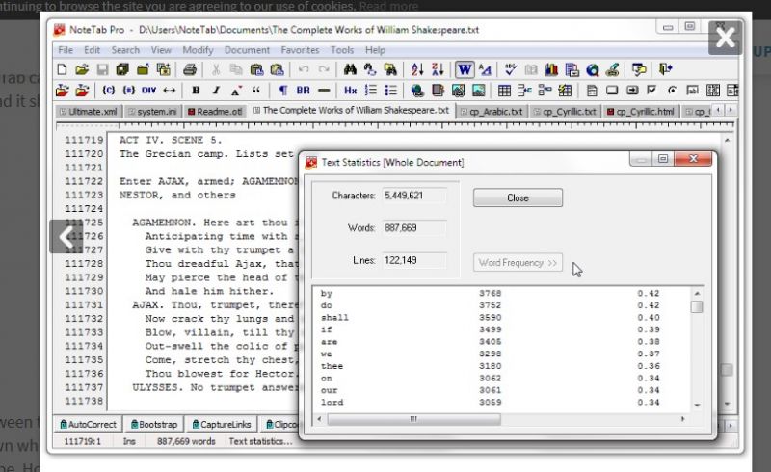Click the exit door icon in the toolbar
Image resolution: width=771 pixels, height=472 pixels.
coord(665,69)
